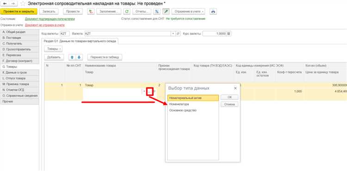The image size is (347, 171).
Task: Switch to Прочее section
Action: pyautogui.click(x=19, y=101)
